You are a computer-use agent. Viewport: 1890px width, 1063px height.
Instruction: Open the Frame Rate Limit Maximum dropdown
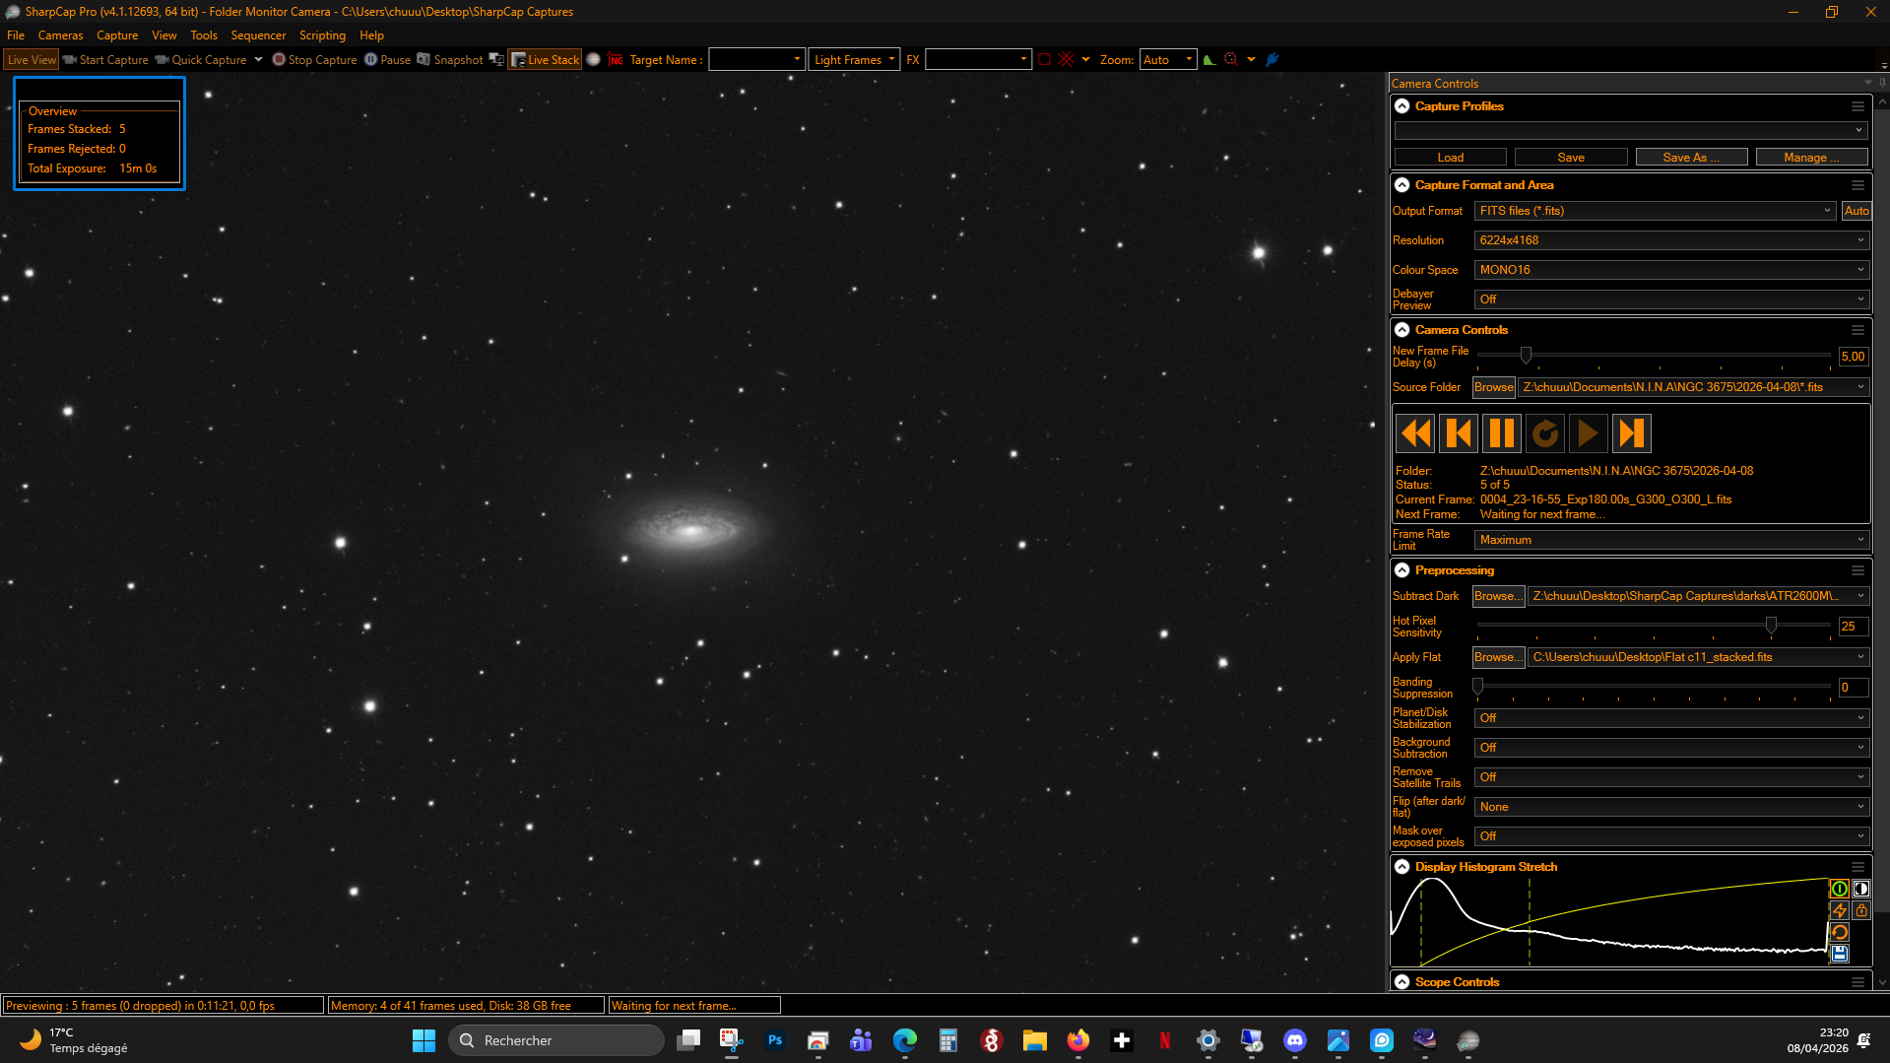point(1671,540)
